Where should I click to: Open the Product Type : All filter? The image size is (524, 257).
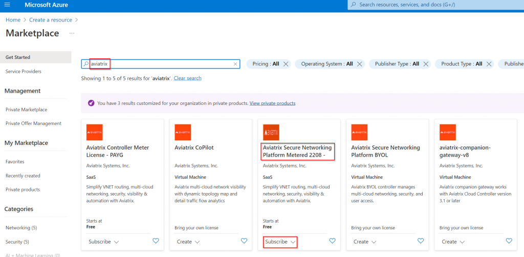coord(462,64)
